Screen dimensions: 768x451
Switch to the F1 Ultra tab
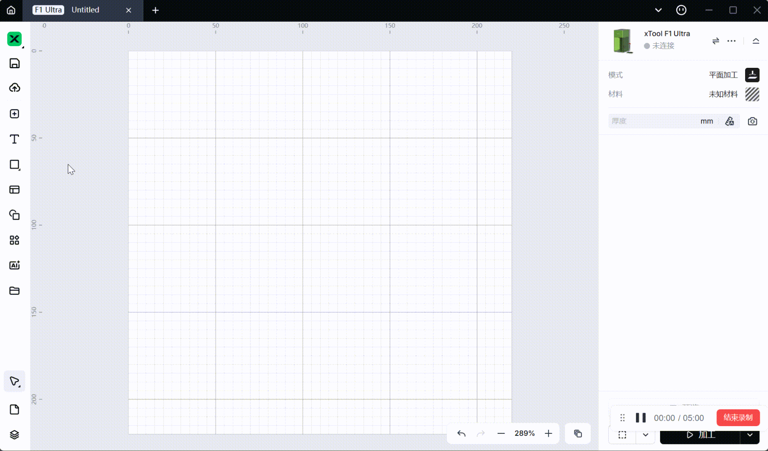pos(48,10)
